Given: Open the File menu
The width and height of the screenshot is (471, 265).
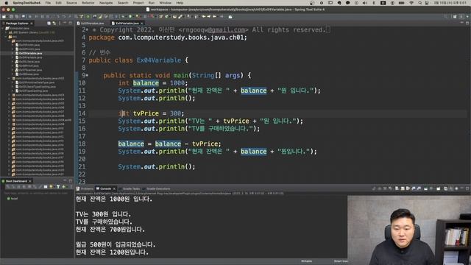Looking at the screenshot, I should coord(48,3).
